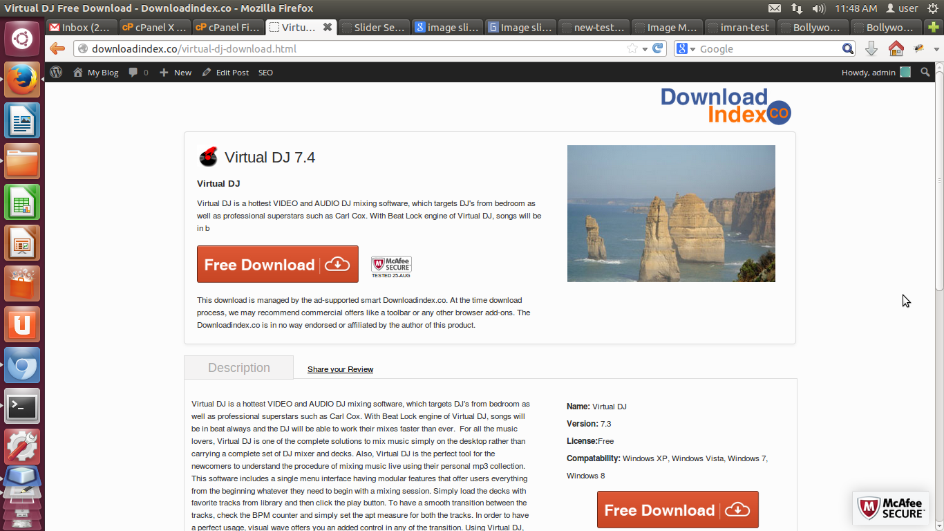Viewport: 944px width, 531px height.
Task: Click the mail indicator in top panel
Action: point(775,8)
